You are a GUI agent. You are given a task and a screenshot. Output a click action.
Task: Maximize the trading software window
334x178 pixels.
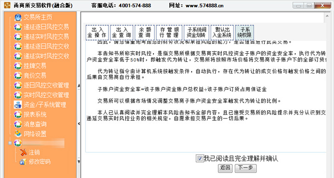click(309, 5)
